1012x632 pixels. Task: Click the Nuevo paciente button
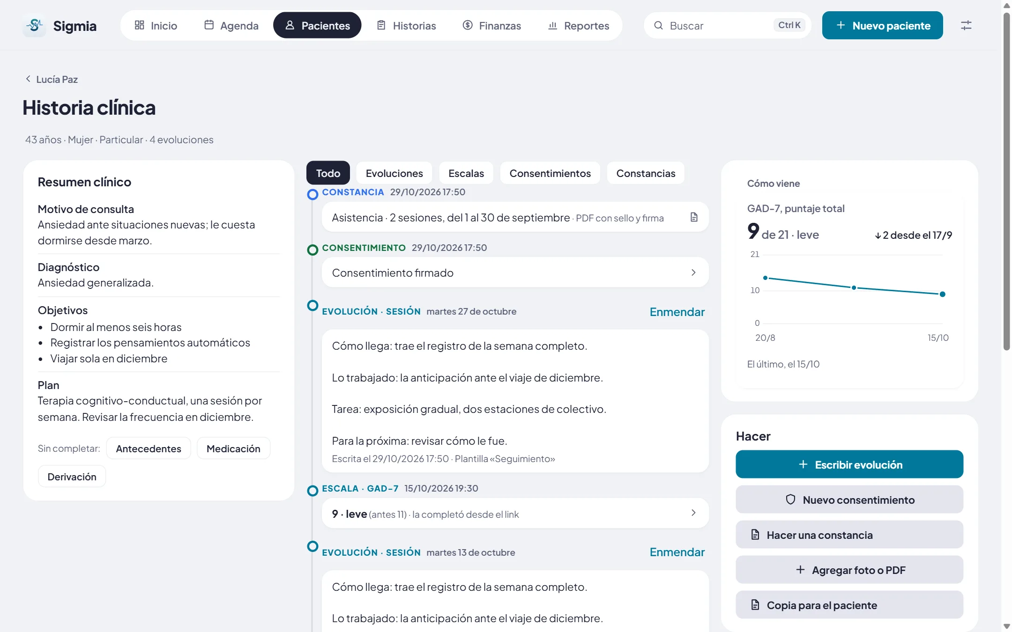pyautogui.click(x=883, y=25)
